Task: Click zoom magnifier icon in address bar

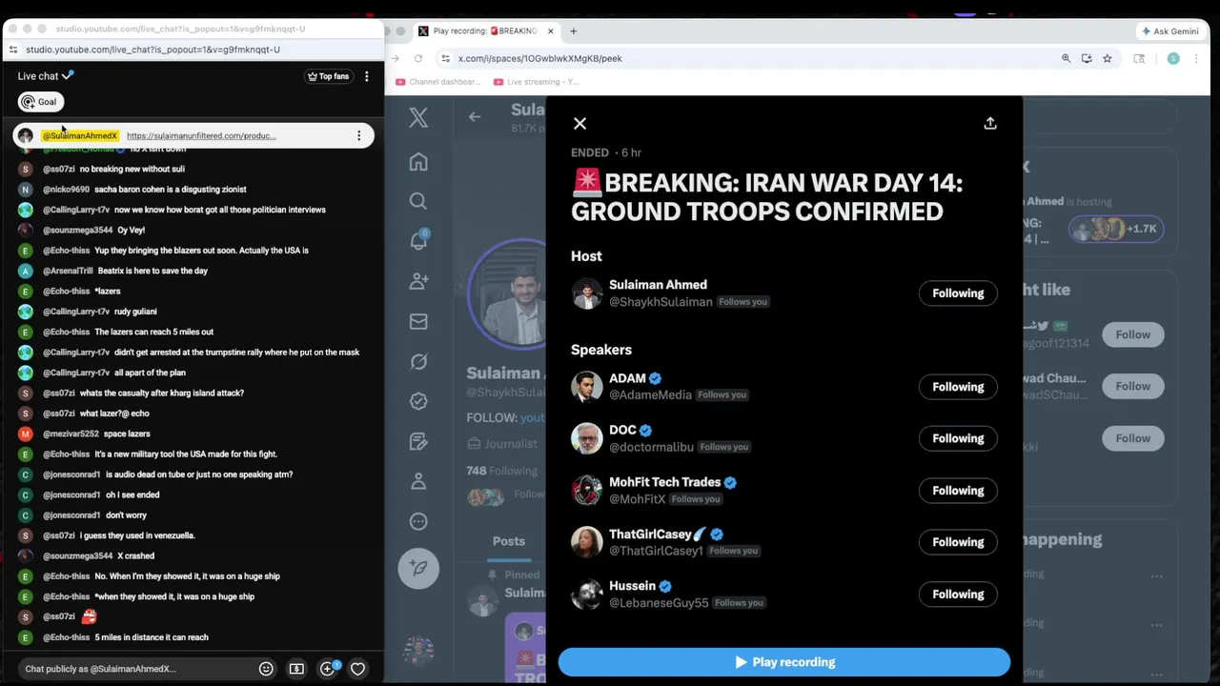Action: click(x=1066, y=58)
